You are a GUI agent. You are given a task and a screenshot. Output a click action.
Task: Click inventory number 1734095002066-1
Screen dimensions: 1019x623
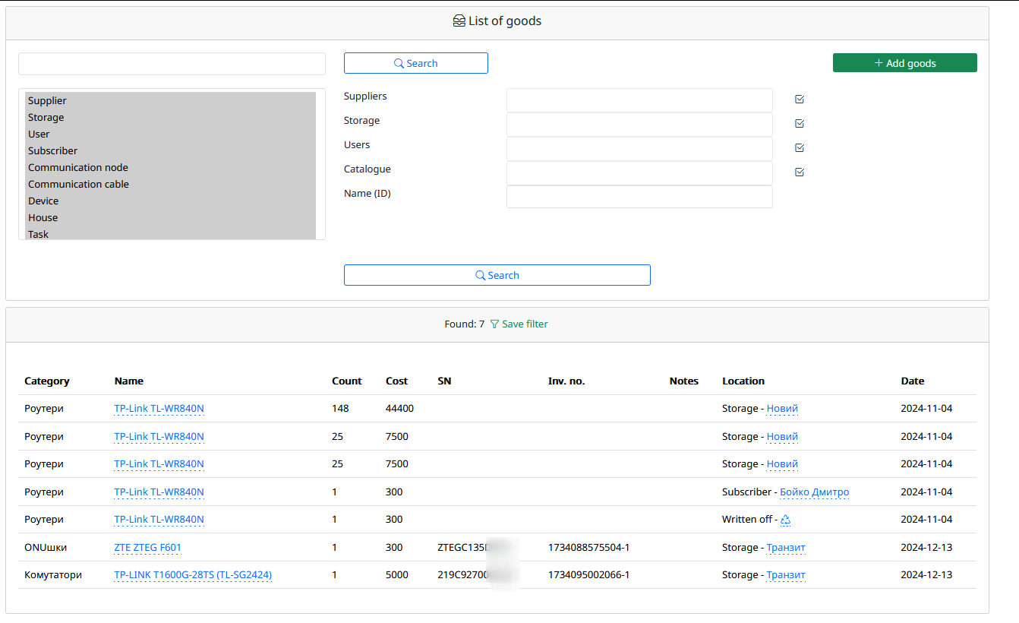589,575
